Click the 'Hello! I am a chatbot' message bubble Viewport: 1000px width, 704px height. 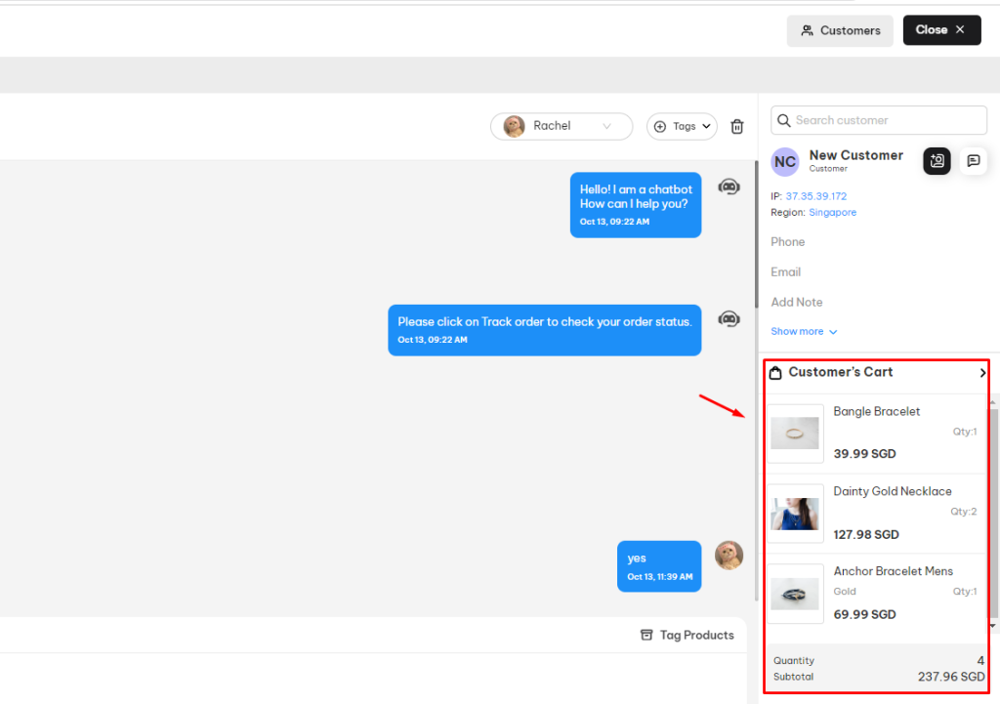point(636,205)
